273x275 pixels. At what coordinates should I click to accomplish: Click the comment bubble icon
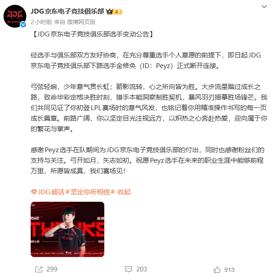coord(128,269)
